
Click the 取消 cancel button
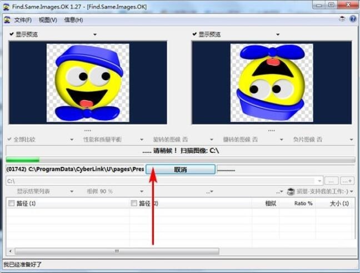(181, 170)
